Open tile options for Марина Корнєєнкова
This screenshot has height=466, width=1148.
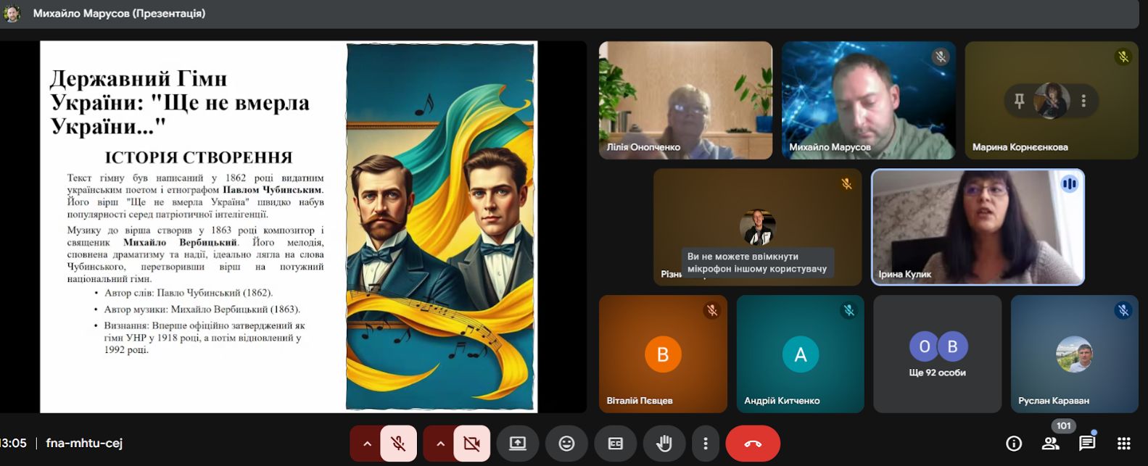[1083, 101]
